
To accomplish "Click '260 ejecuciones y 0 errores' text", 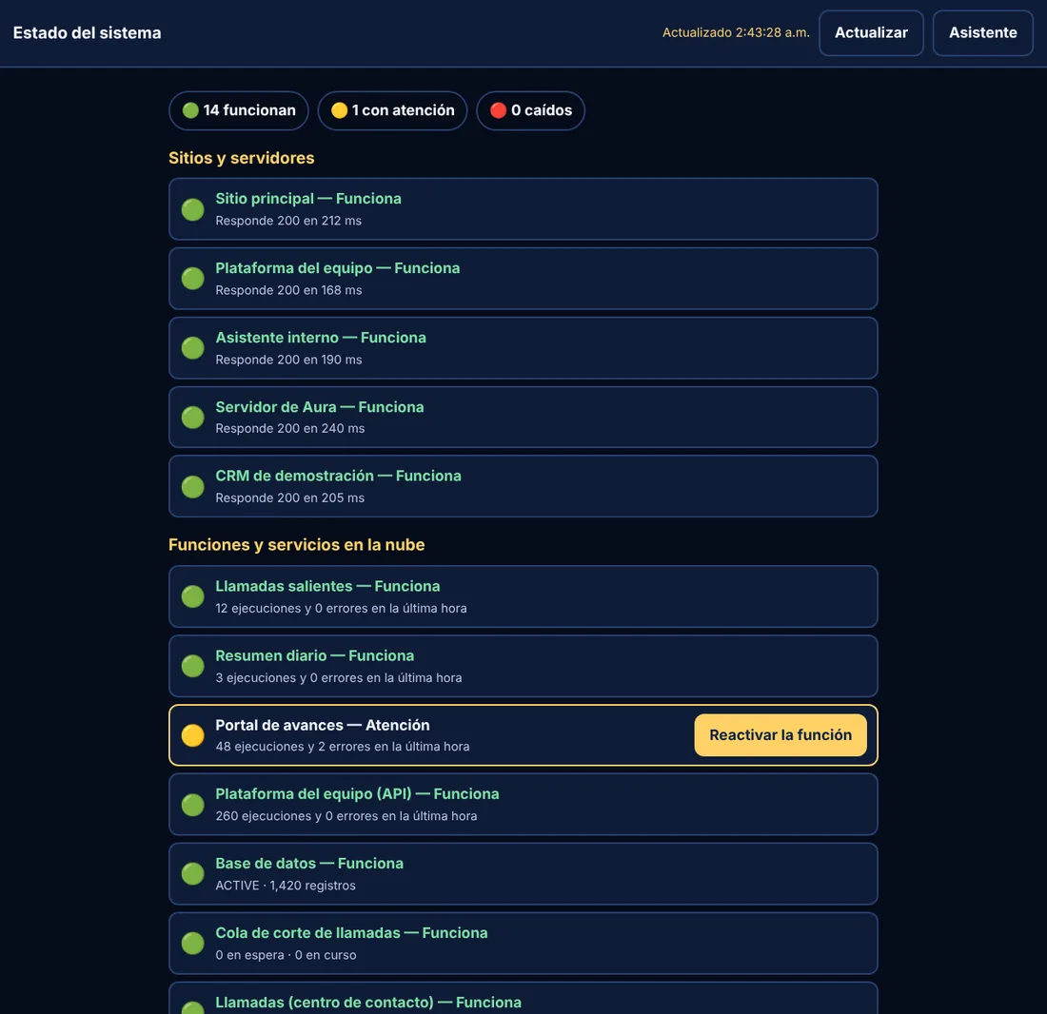I will click(296, 816).
